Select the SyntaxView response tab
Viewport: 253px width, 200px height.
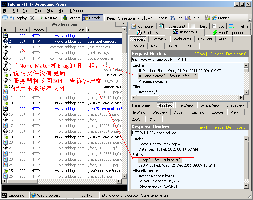coord(210,105)
